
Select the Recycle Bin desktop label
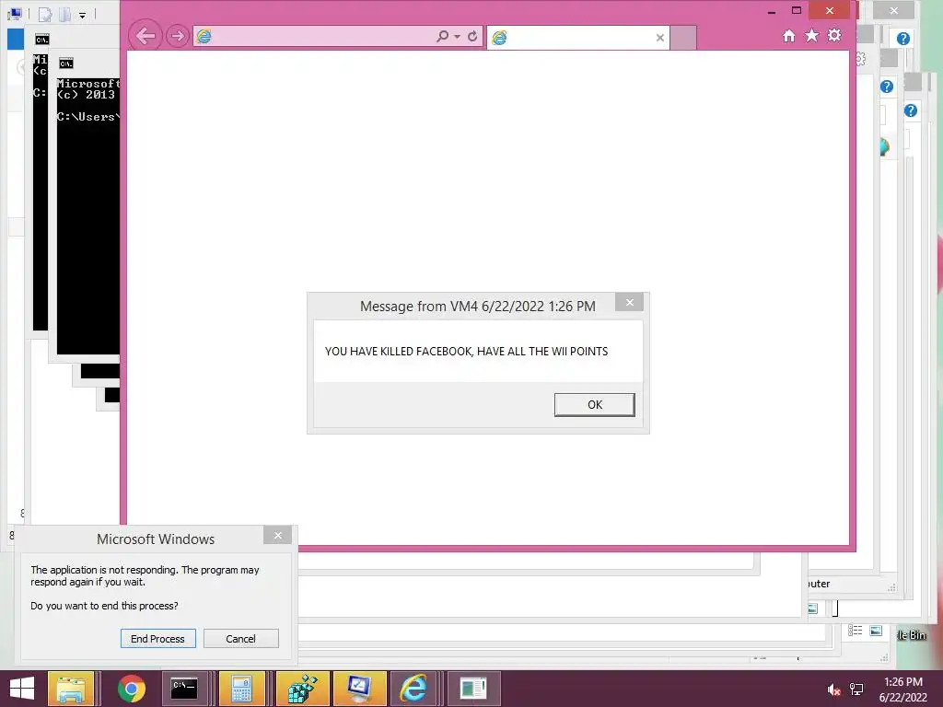912,635
